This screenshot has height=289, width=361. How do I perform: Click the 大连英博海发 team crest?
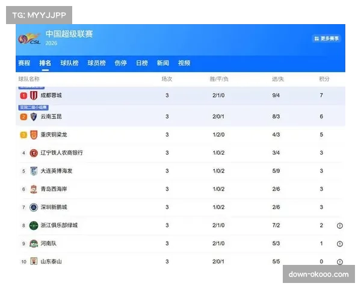pos(34,171)
